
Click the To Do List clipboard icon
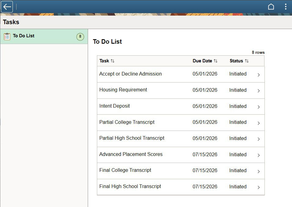7,36
